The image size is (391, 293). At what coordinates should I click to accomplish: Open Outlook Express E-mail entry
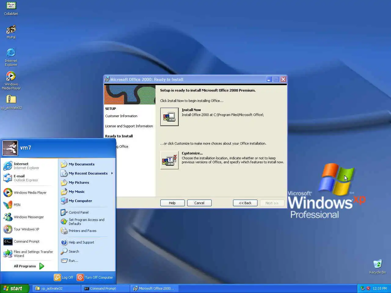(29, 178)
